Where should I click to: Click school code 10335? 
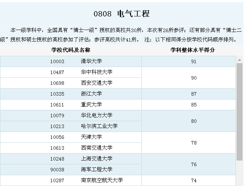click(57, 94)
